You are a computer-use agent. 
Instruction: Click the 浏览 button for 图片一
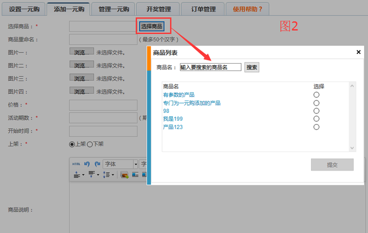[x=81, y=52]
